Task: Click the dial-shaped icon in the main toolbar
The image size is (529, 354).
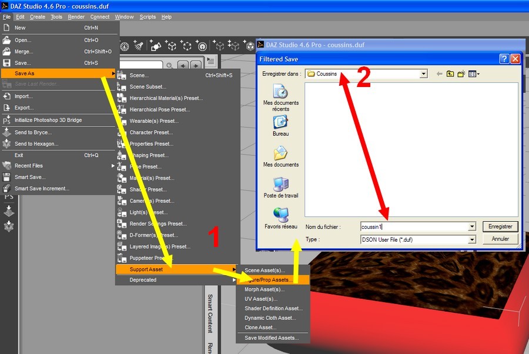Action: pyautogui.click(x=125, y=46)
